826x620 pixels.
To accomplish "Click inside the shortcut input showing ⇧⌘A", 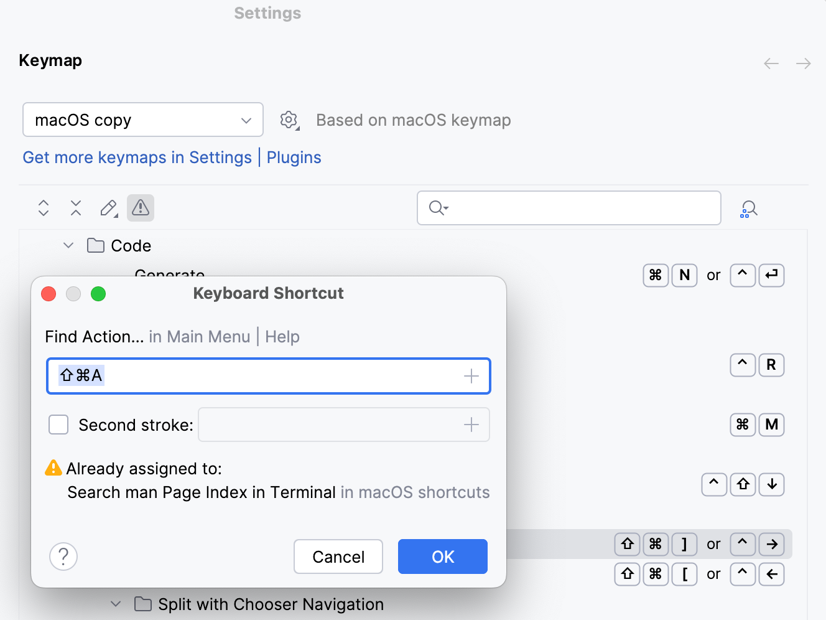I will pos(249,375).
